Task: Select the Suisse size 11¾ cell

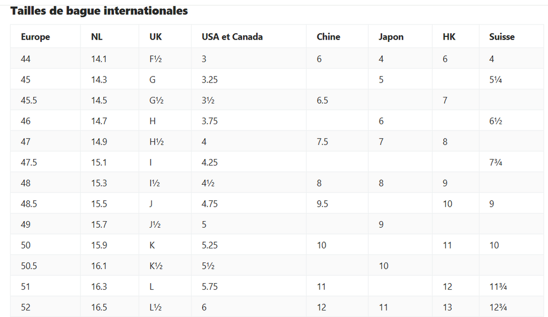Action: [498, 286]
